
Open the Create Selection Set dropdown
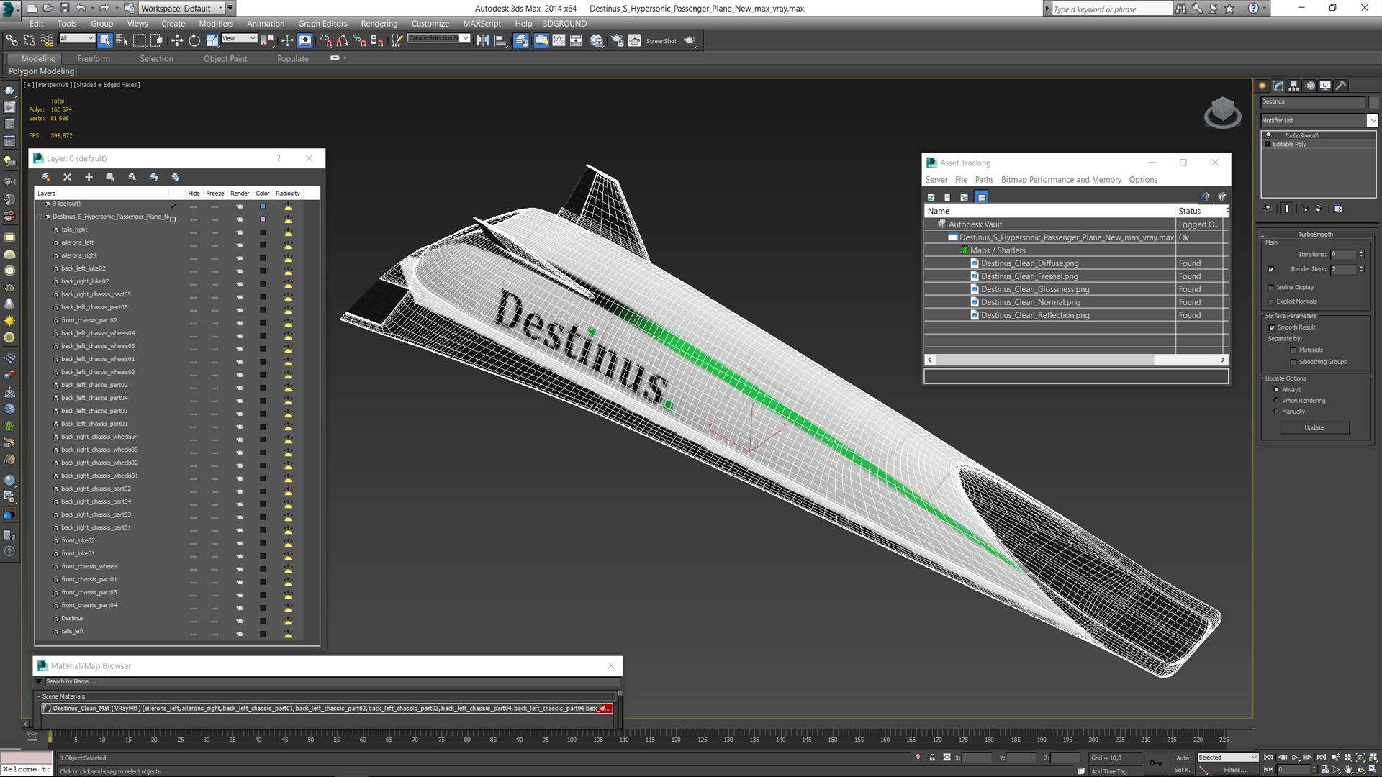pos(465,39)
